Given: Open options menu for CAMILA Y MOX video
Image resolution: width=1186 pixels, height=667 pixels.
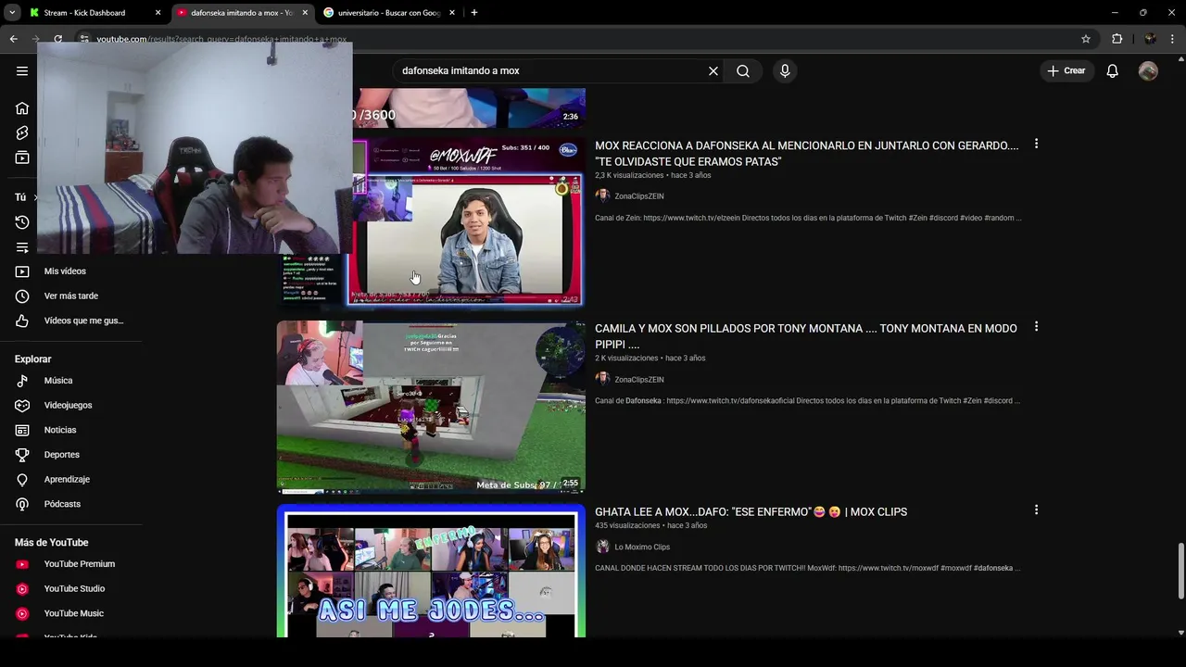Looking at the screenshot, I should coord(1036,326).
